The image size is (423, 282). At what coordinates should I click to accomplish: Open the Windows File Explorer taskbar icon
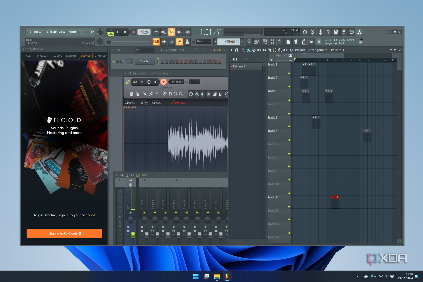click(217, 276)
